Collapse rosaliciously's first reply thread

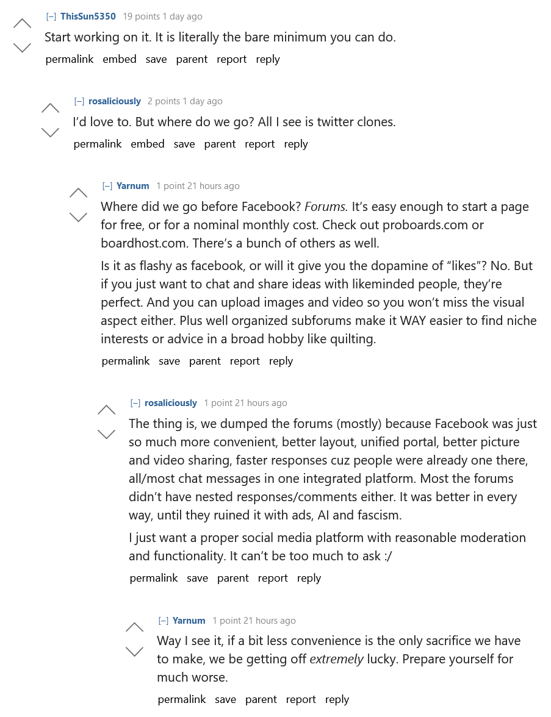click(x=79, y=101)
